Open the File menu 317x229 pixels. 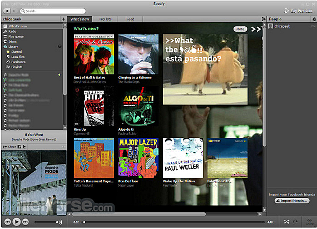click(x=6, y=4)
